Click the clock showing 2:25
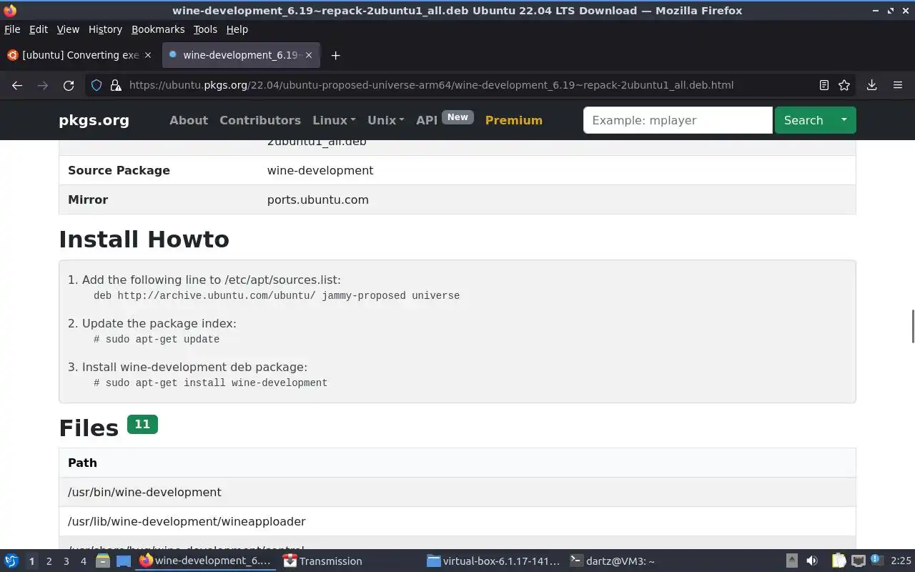This screenshot has height=572, width=915. (901, 561)
